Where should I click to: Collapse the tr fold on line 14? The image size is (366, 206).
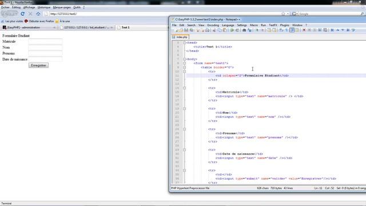pos(184,88)
